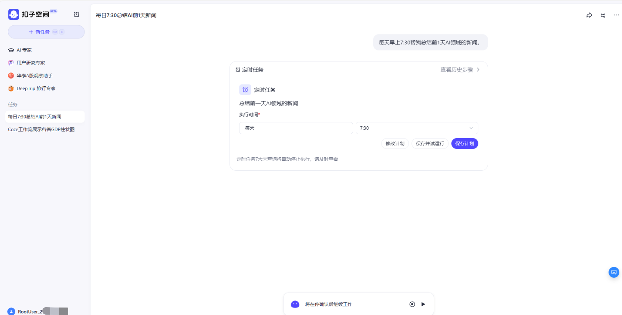Open the 7:30 time dropdown
The width and height of the screenshot is (622, 315).
point(417,128)
